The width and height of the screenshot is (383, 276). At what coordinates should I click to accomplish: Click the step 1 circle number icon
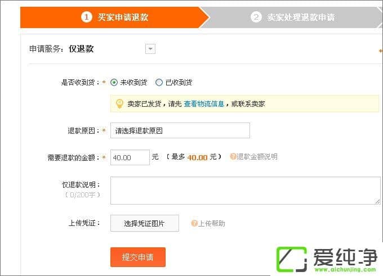coord(86,17)
